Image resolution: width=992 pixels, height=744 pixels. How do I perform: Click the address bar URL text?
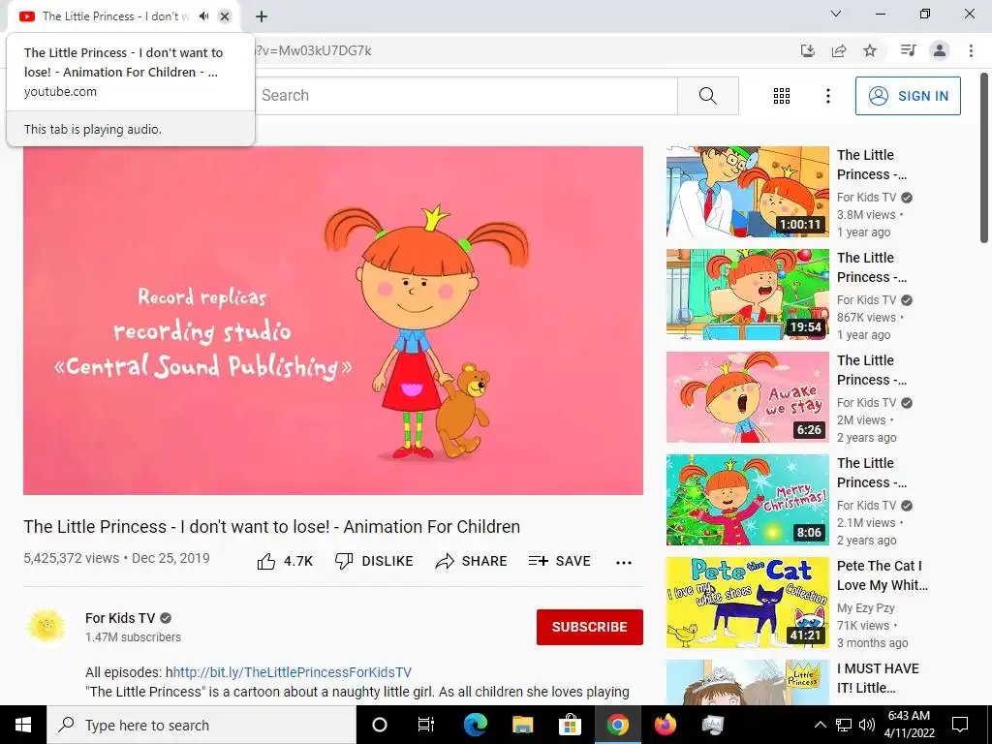(315, 50)
